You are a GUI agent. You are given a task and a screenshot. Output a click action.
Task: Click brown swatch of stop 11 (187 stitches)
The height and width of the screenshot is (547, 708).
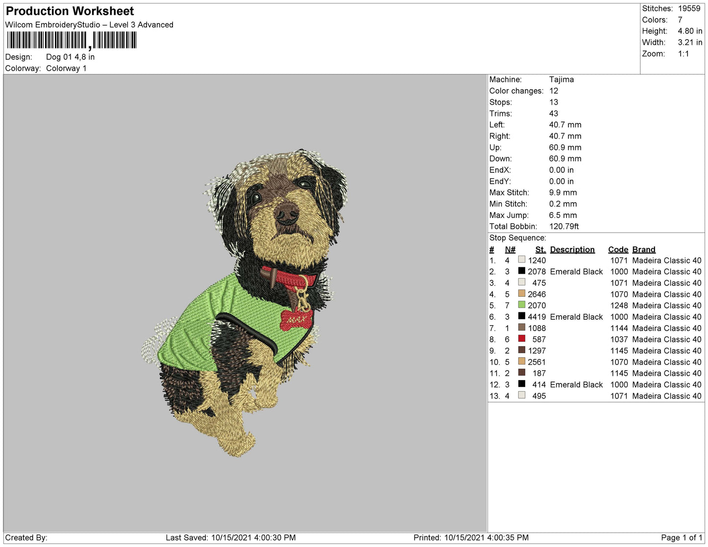(x=522, y=372)
